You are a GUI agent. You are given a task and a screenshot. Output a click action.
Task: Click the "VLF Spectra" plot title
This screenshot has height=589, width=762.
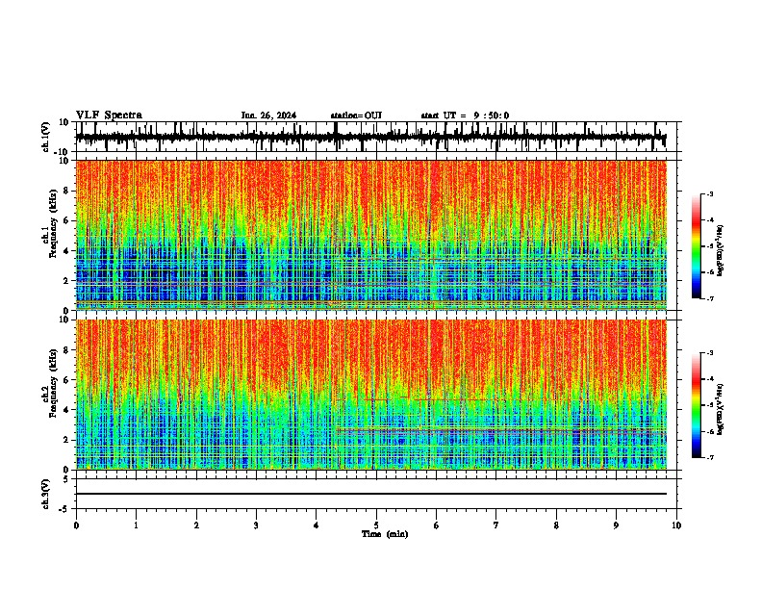(x=109, y=115)
